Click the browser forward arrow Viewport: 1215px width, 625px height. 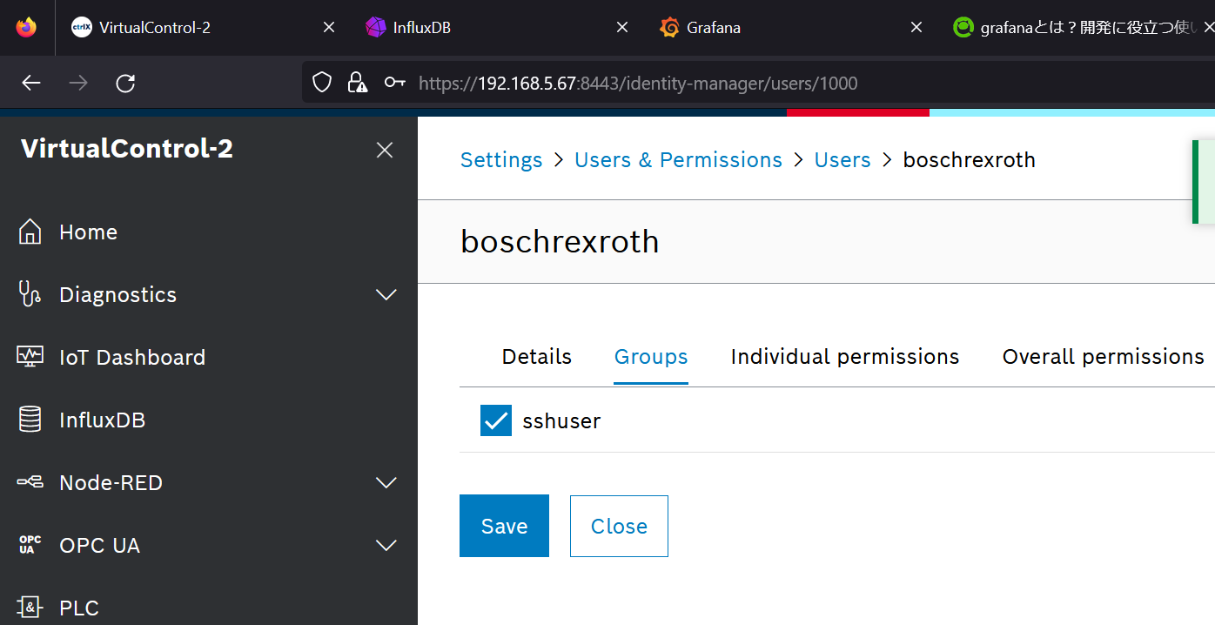tap(78, 83)
